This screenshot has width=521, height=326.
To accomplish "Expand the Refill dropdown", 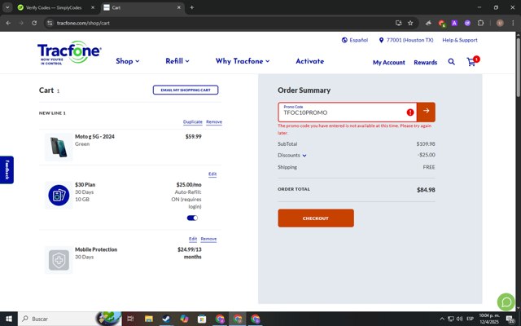I will [177, 61].
